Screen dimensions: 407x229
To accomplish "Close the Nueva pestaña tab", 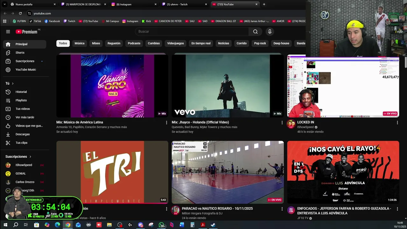I will pos(55,4).
